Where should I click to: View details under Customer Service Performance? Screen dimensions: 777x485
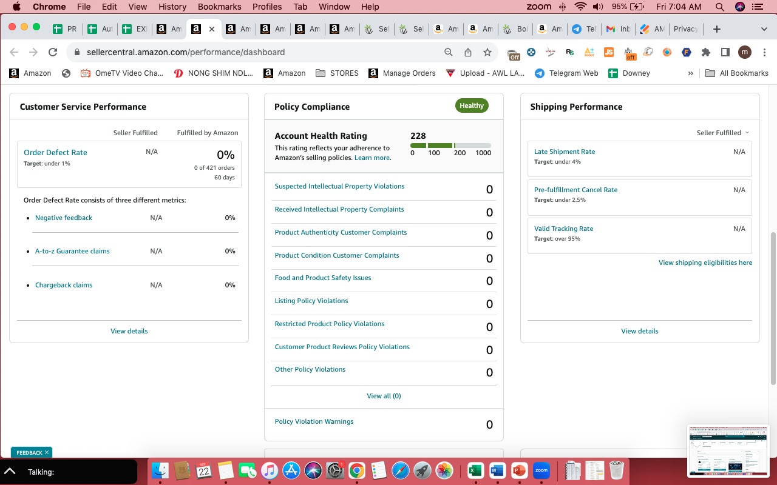pyautogui.click(x=129, y=331)
